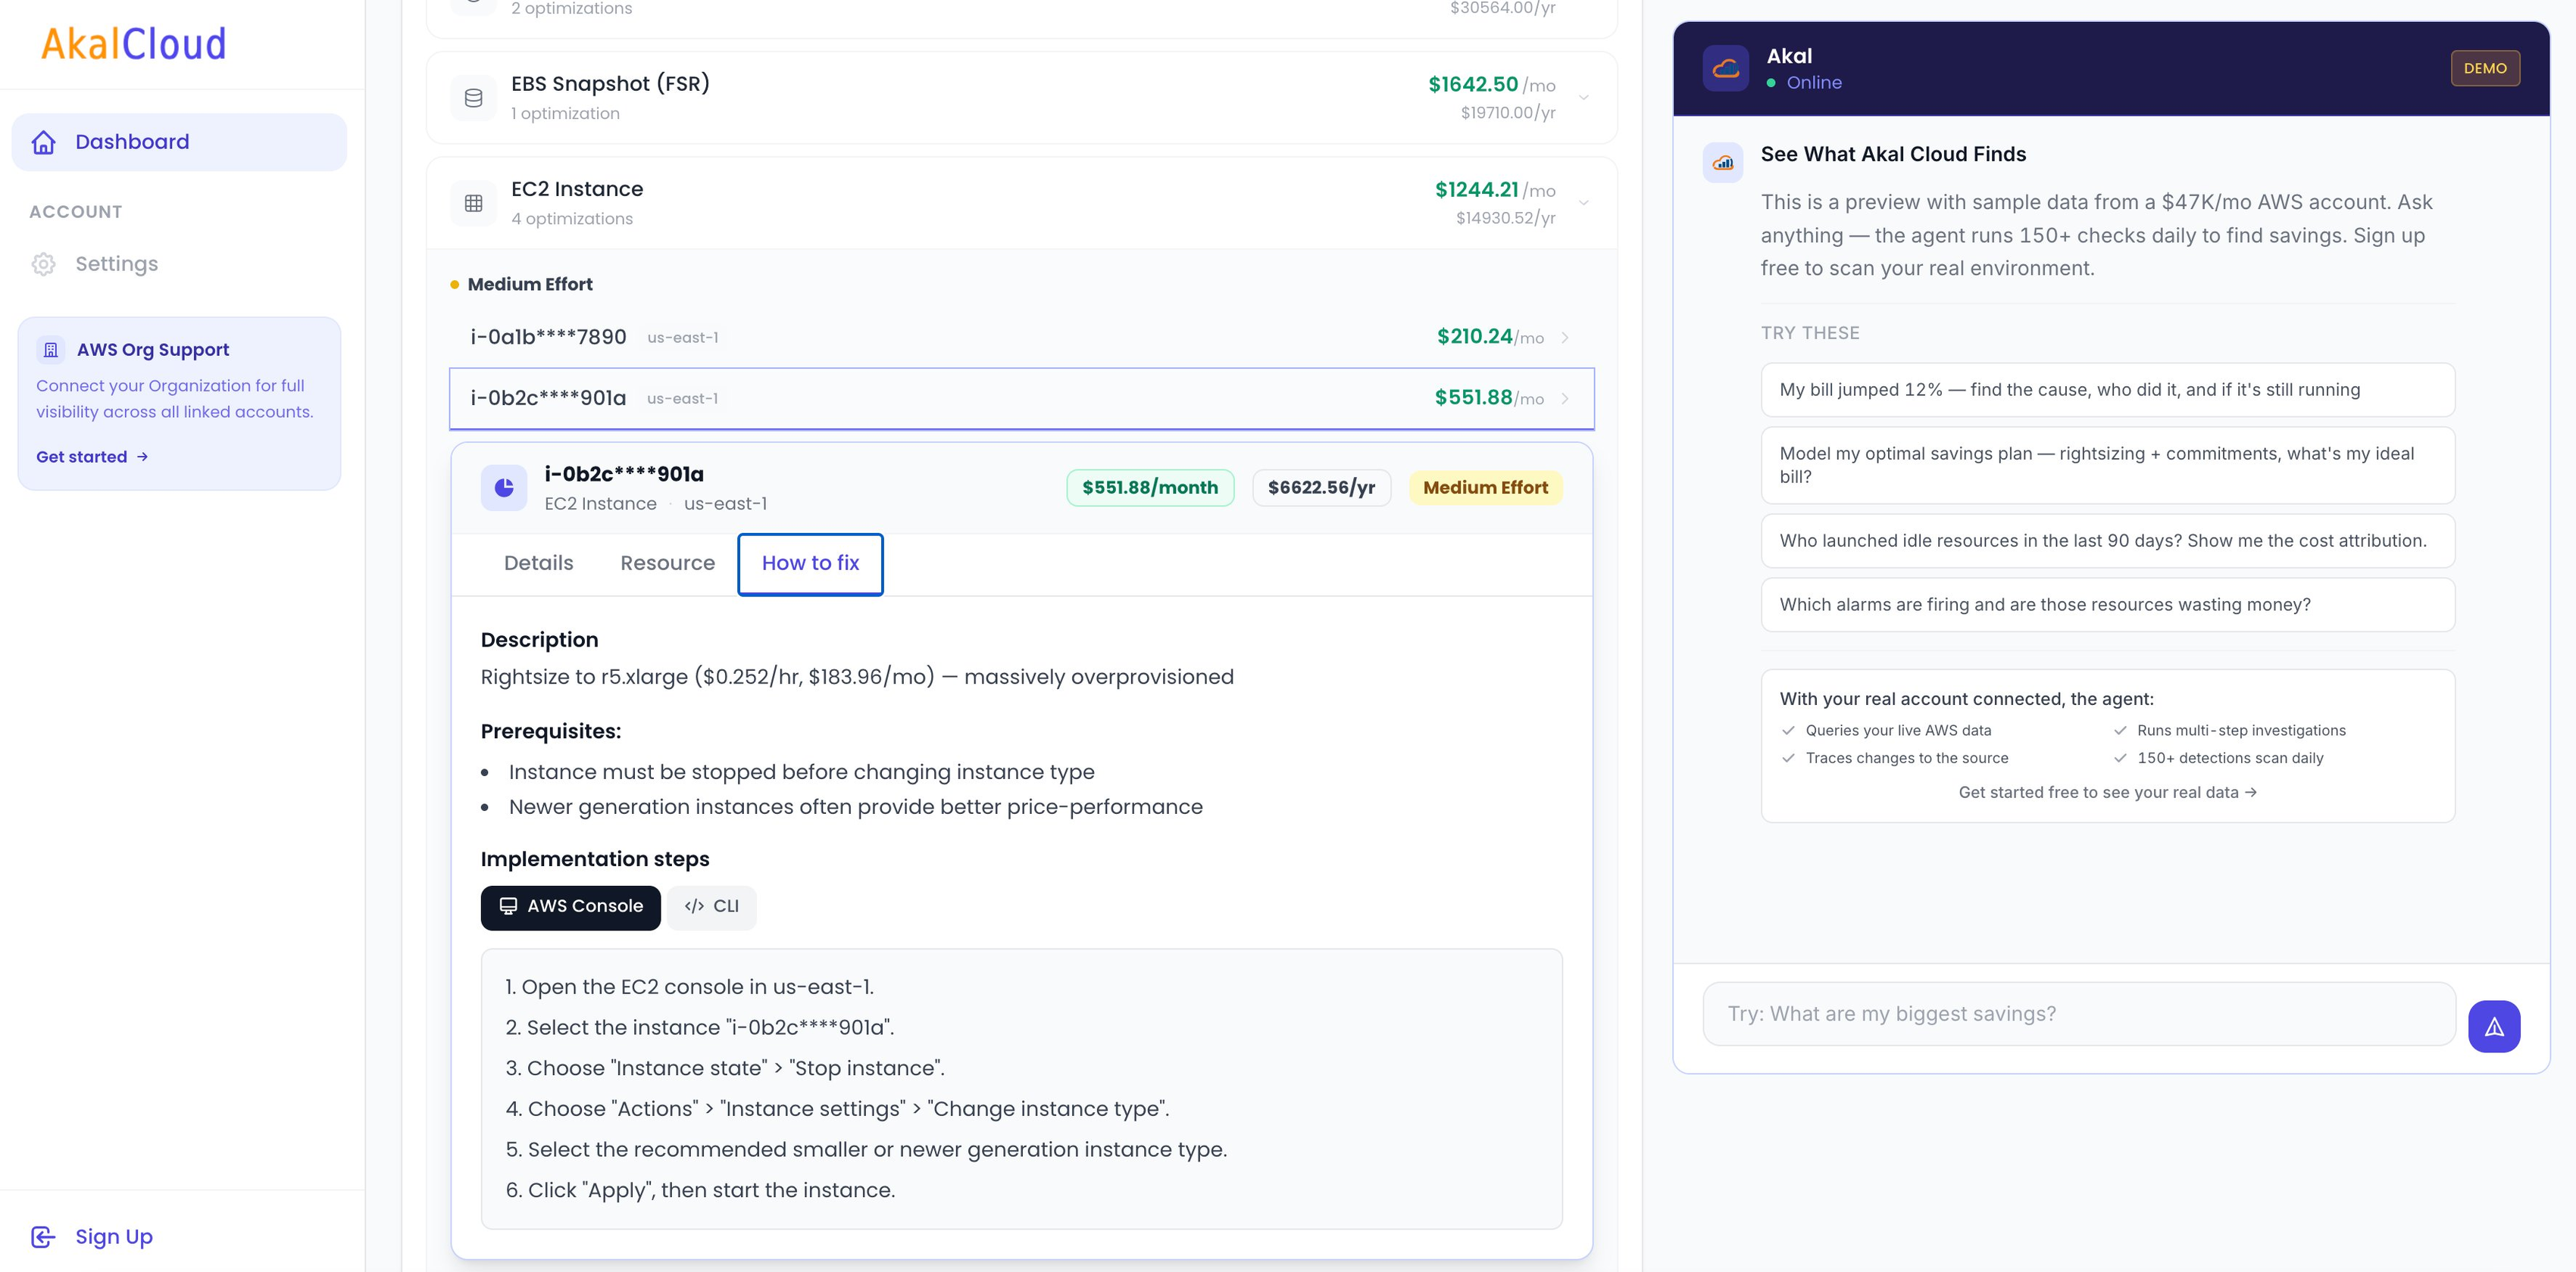Select Which alarms are firing prompt

tap(2107, 604)
